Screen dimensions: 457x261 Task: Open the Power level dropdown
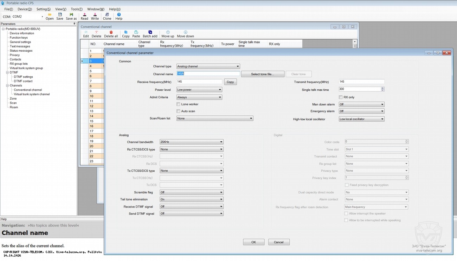[199, 90]
